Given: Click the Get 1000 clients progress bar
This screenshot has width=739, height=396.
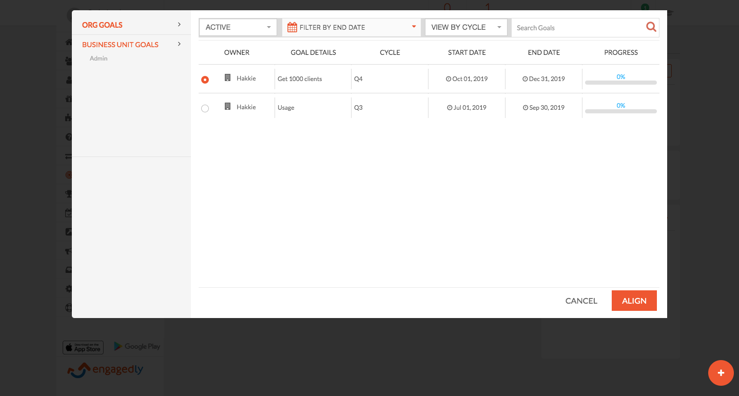Looking at the screenshot, I should pos(621,83).
